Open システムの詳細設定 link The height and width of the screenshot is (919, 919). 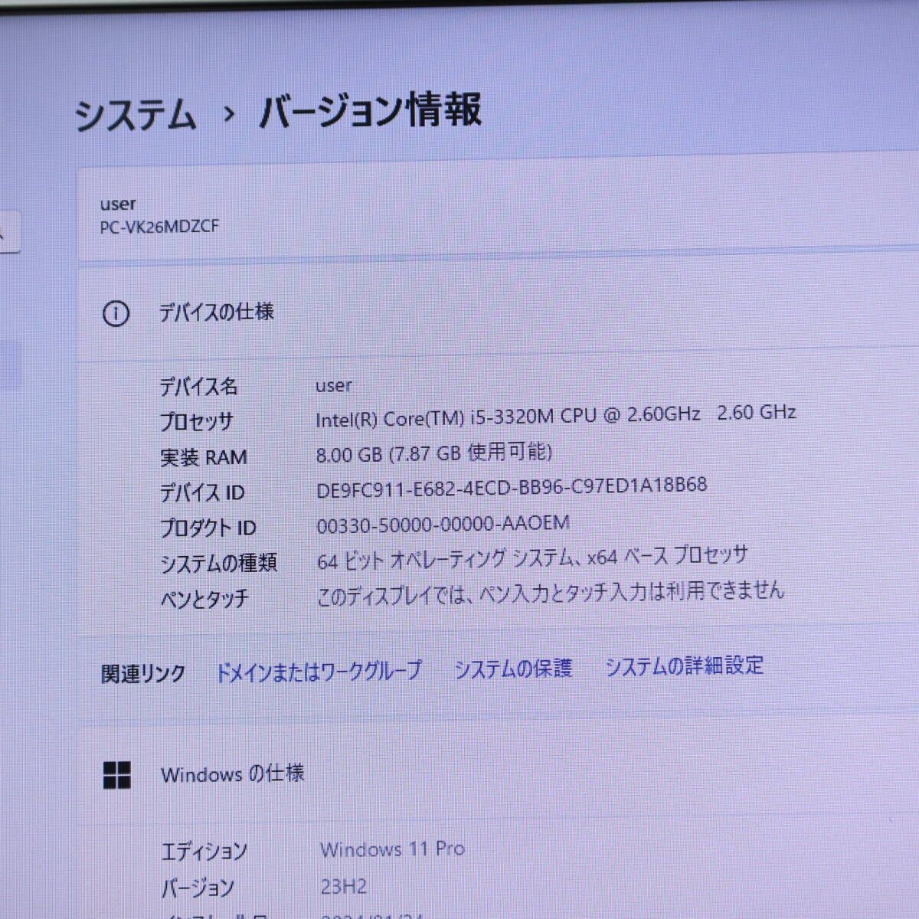pyautogui.click(x=685, y=666)
